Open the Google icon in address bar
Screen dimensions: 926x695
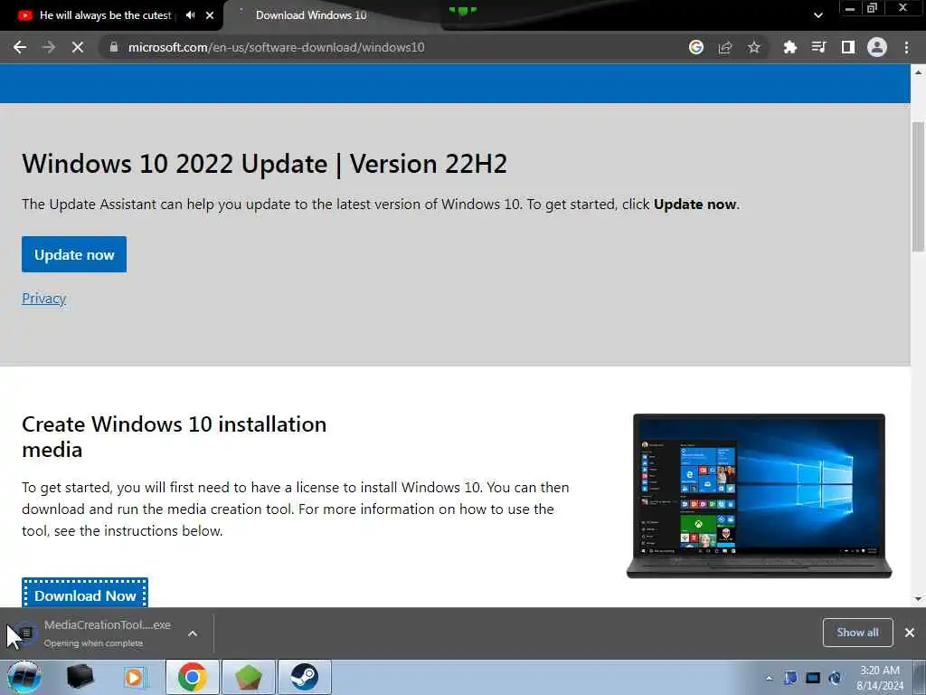(x=696, y=47)
